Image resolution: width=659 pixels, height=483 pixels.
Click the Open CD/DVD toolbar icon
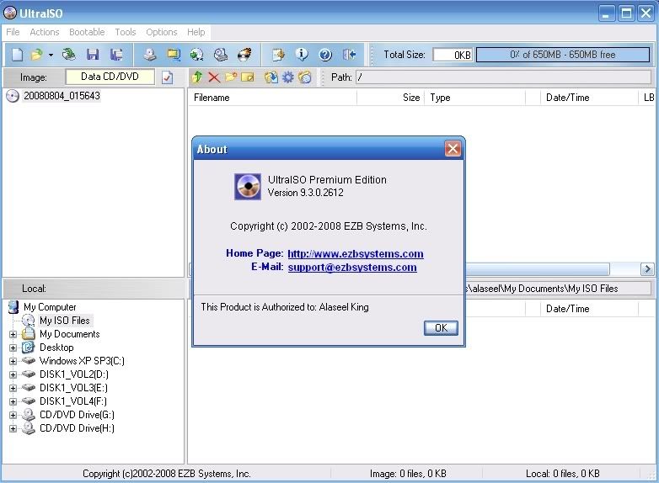pos(68,55)
